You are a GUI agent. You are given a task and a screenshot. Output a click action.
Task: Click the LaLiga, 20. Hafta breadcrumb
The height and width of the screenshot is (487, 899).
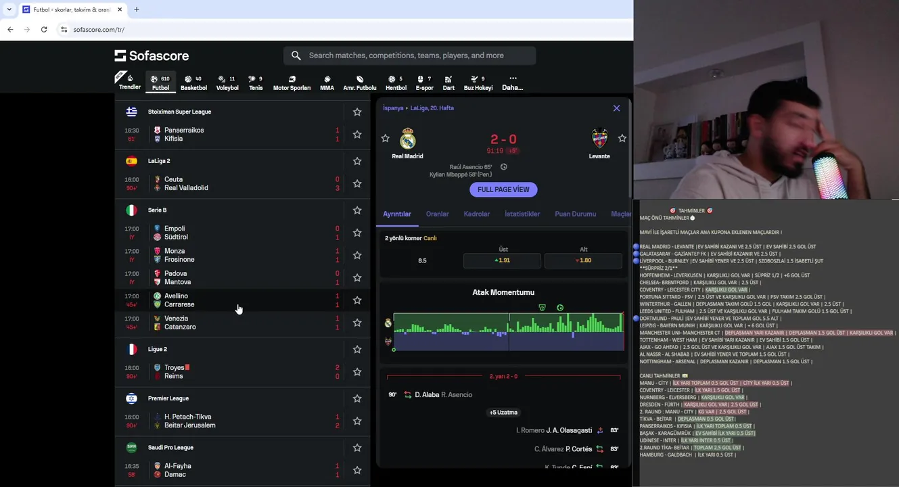tap(432, 108)
